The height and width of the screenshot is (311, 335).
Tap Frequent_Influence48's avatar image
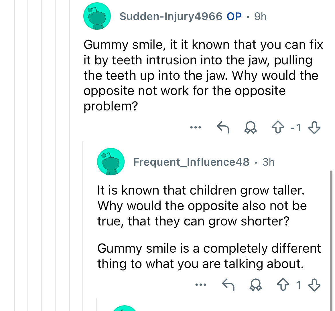111,162
